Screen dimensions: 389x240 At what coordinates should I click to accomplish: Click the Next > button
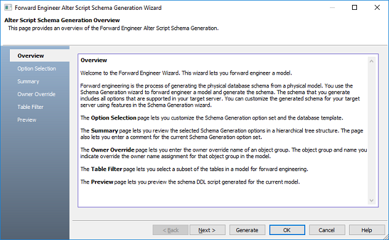(x=207, y=230)
